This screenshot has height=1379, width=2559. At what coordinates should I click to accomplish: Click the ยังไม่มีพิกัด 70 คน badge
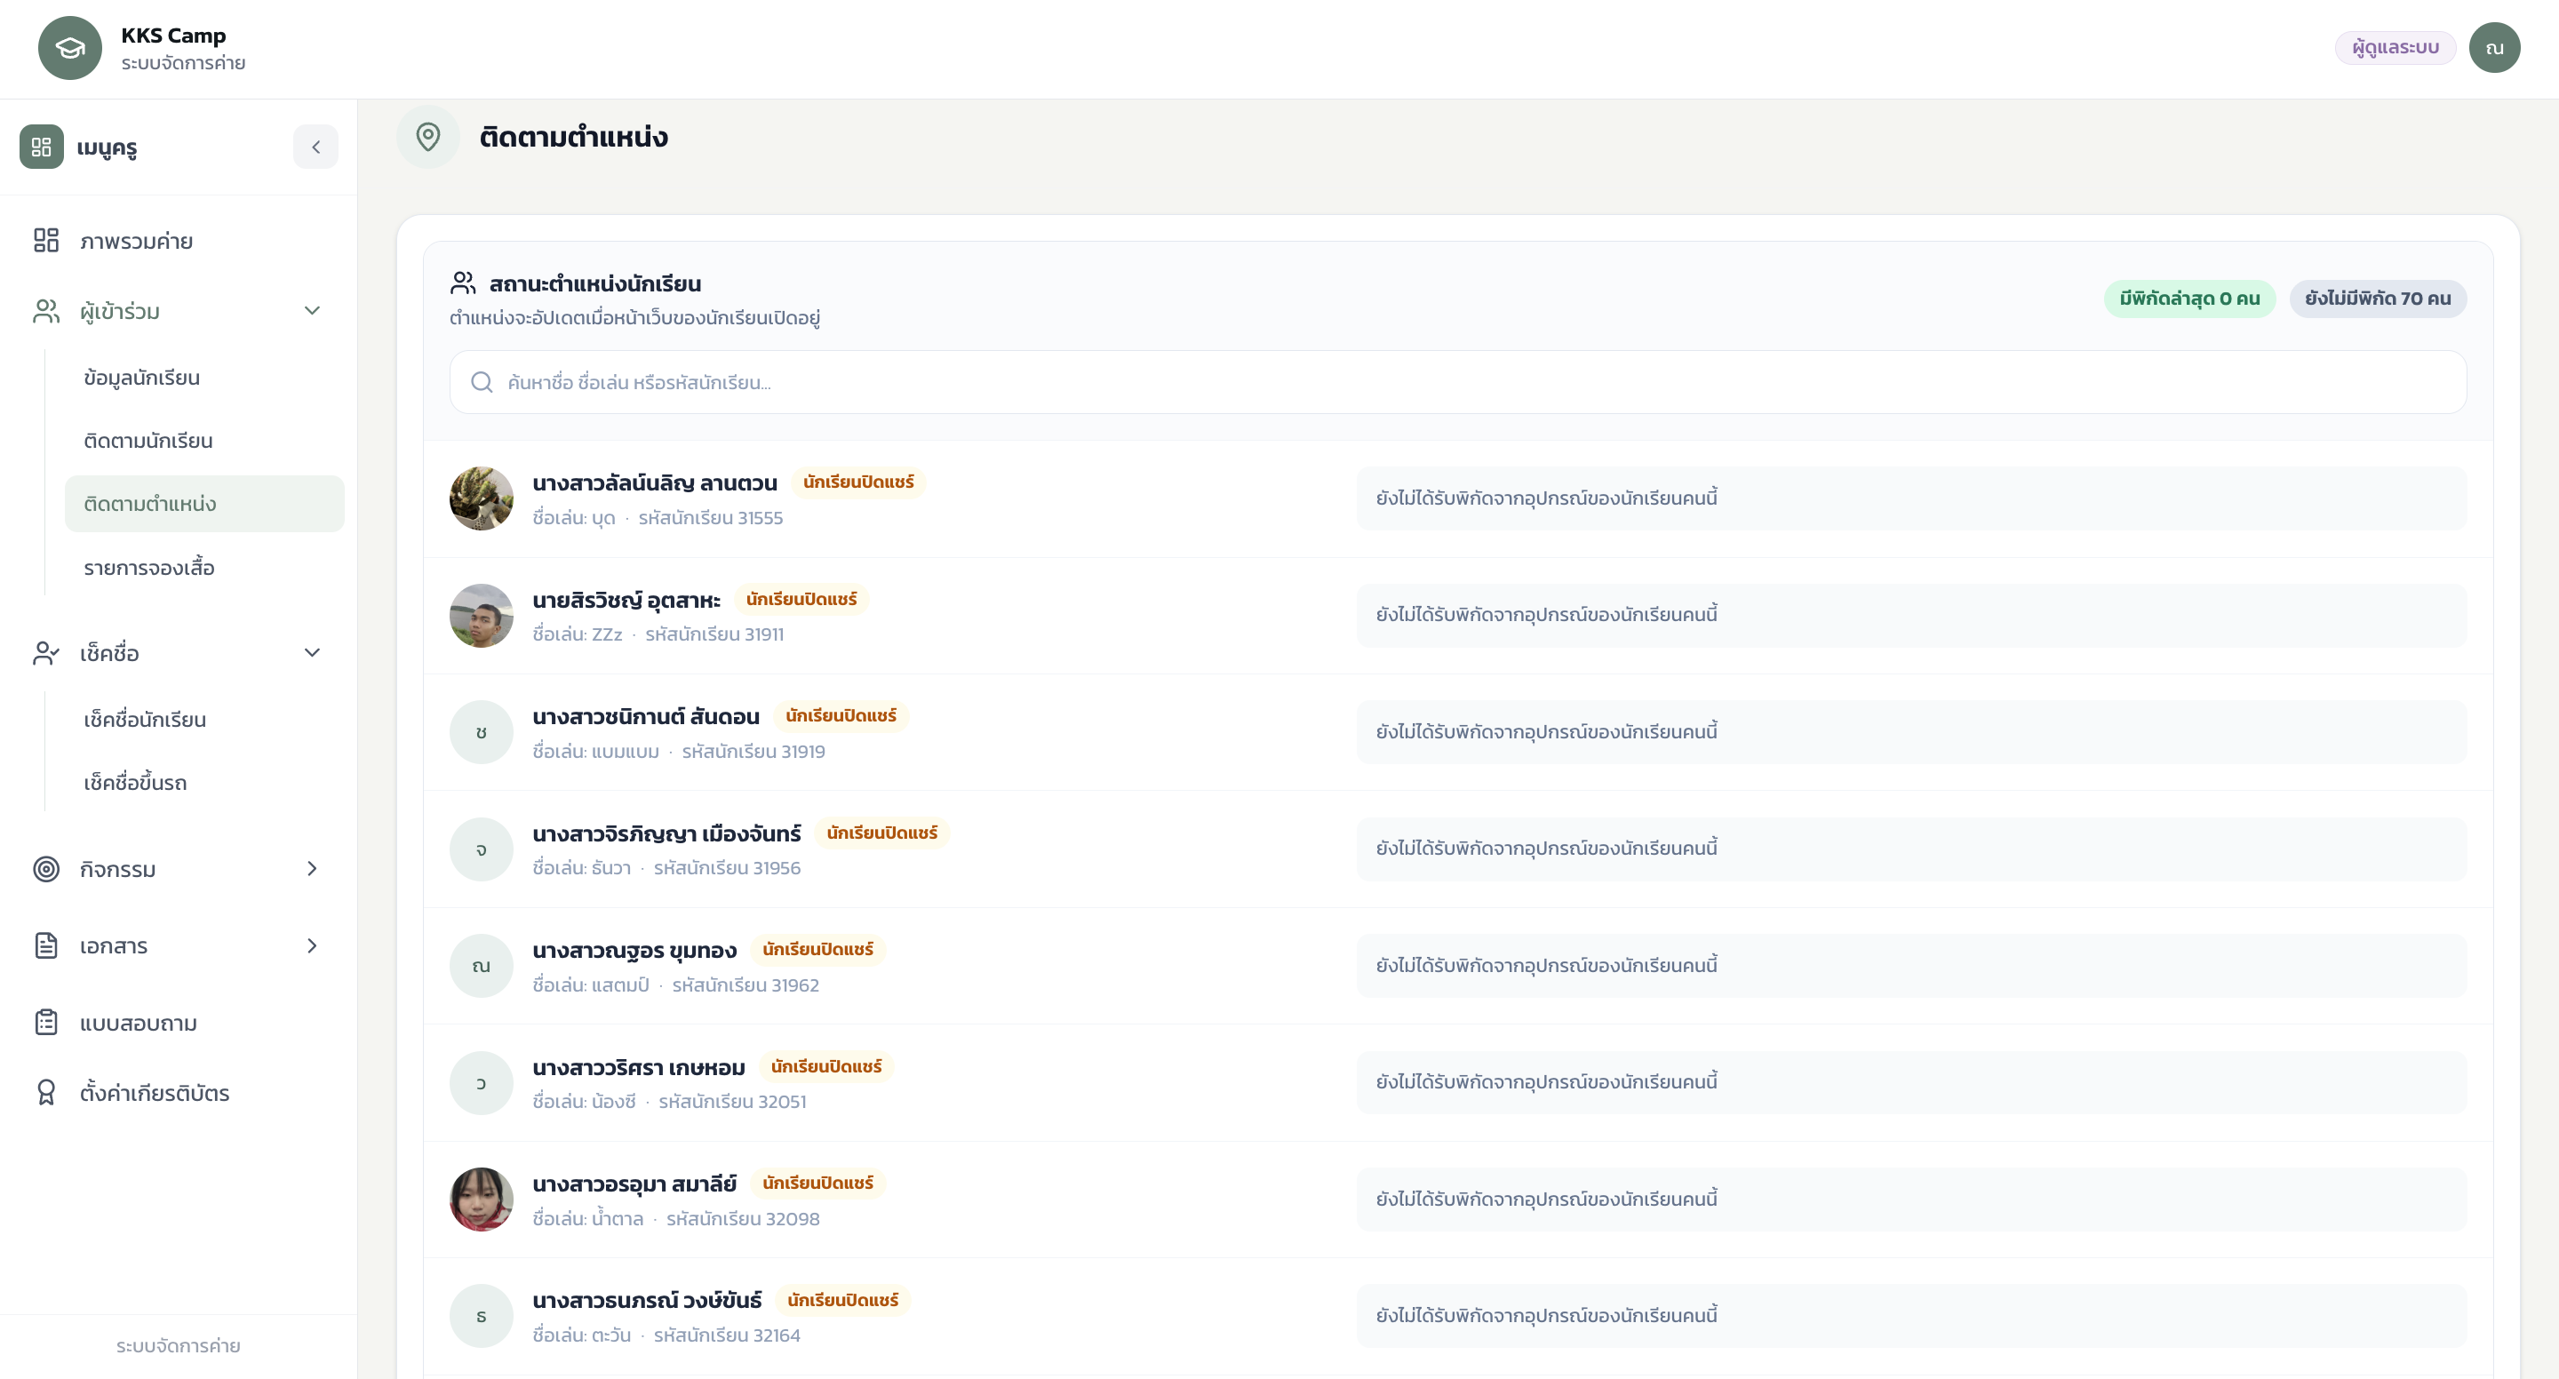click(x=2377, y=298)
